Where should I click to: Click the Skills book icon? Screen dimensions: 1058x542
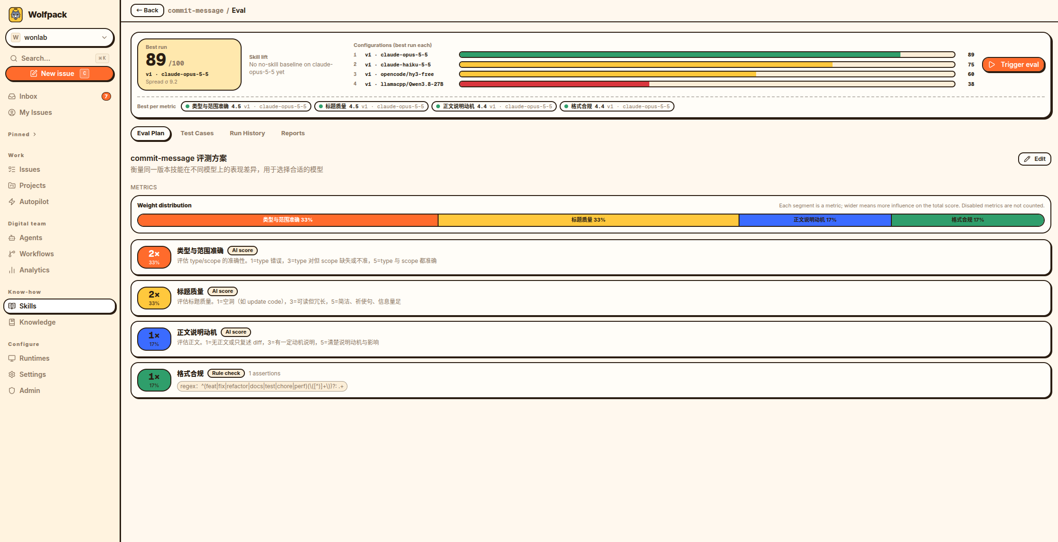coord(12,306)
